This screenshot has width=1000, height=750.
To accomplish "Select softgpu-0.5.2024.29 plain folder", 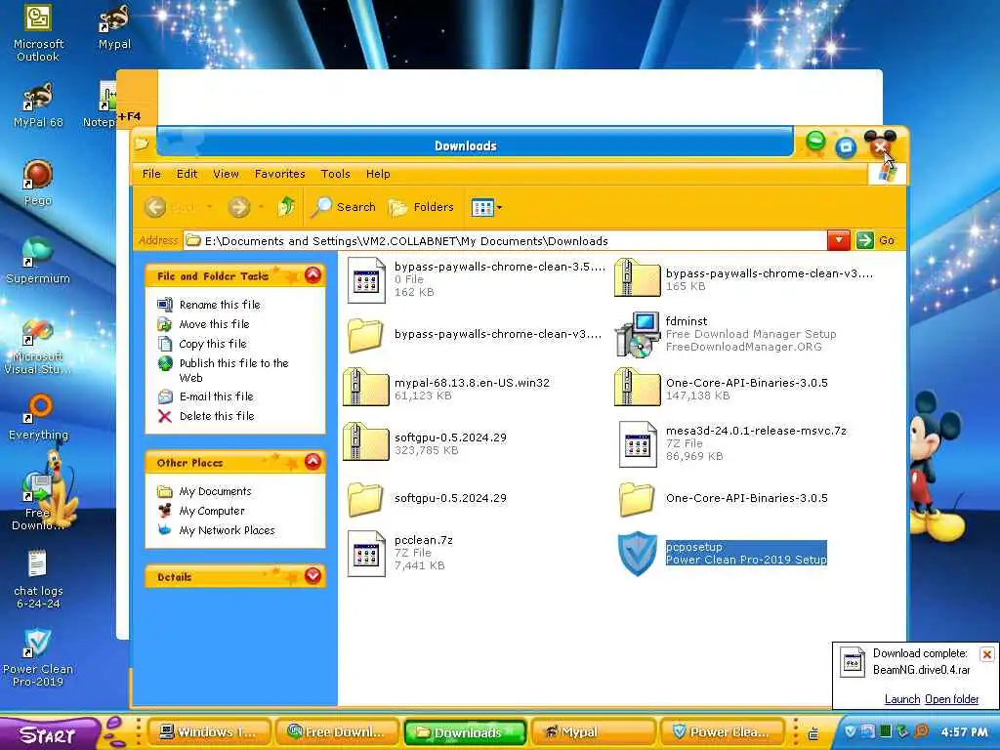I will pos(428,498).
